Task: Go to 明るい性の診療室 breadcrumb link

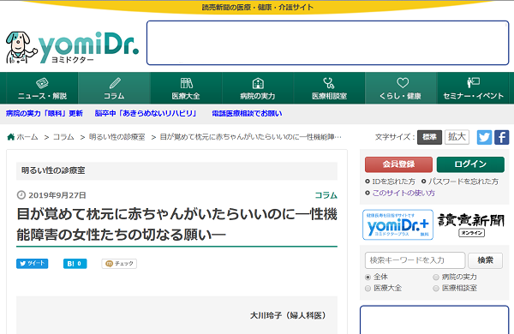Action: (117, 137)
